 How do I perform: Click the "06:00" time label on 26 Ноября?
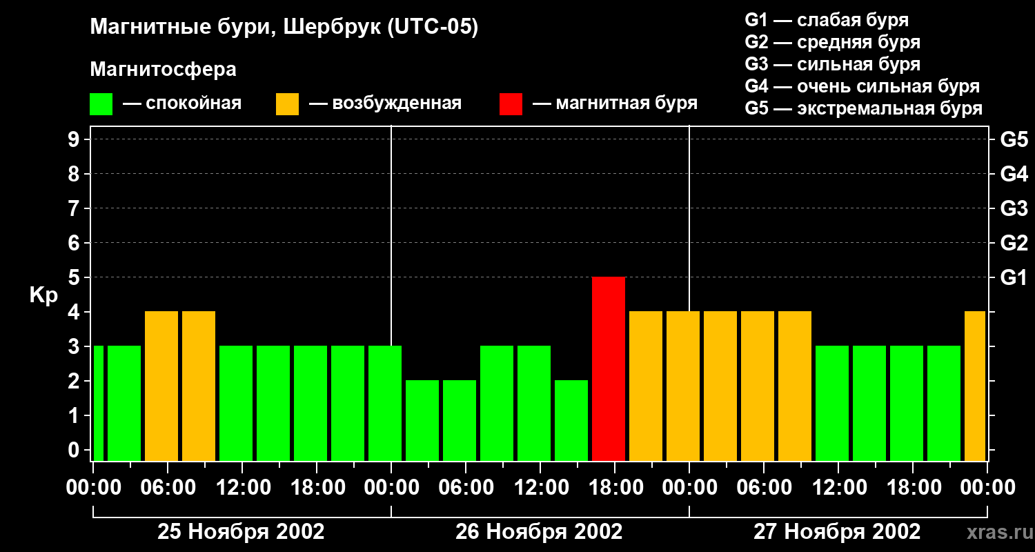point(465,487)
